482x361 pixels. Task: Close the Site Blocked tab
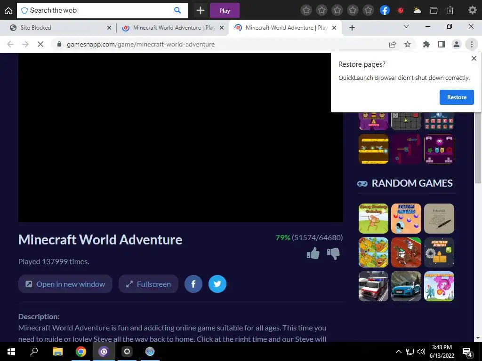pyautogui.click(x=109, y=28)
